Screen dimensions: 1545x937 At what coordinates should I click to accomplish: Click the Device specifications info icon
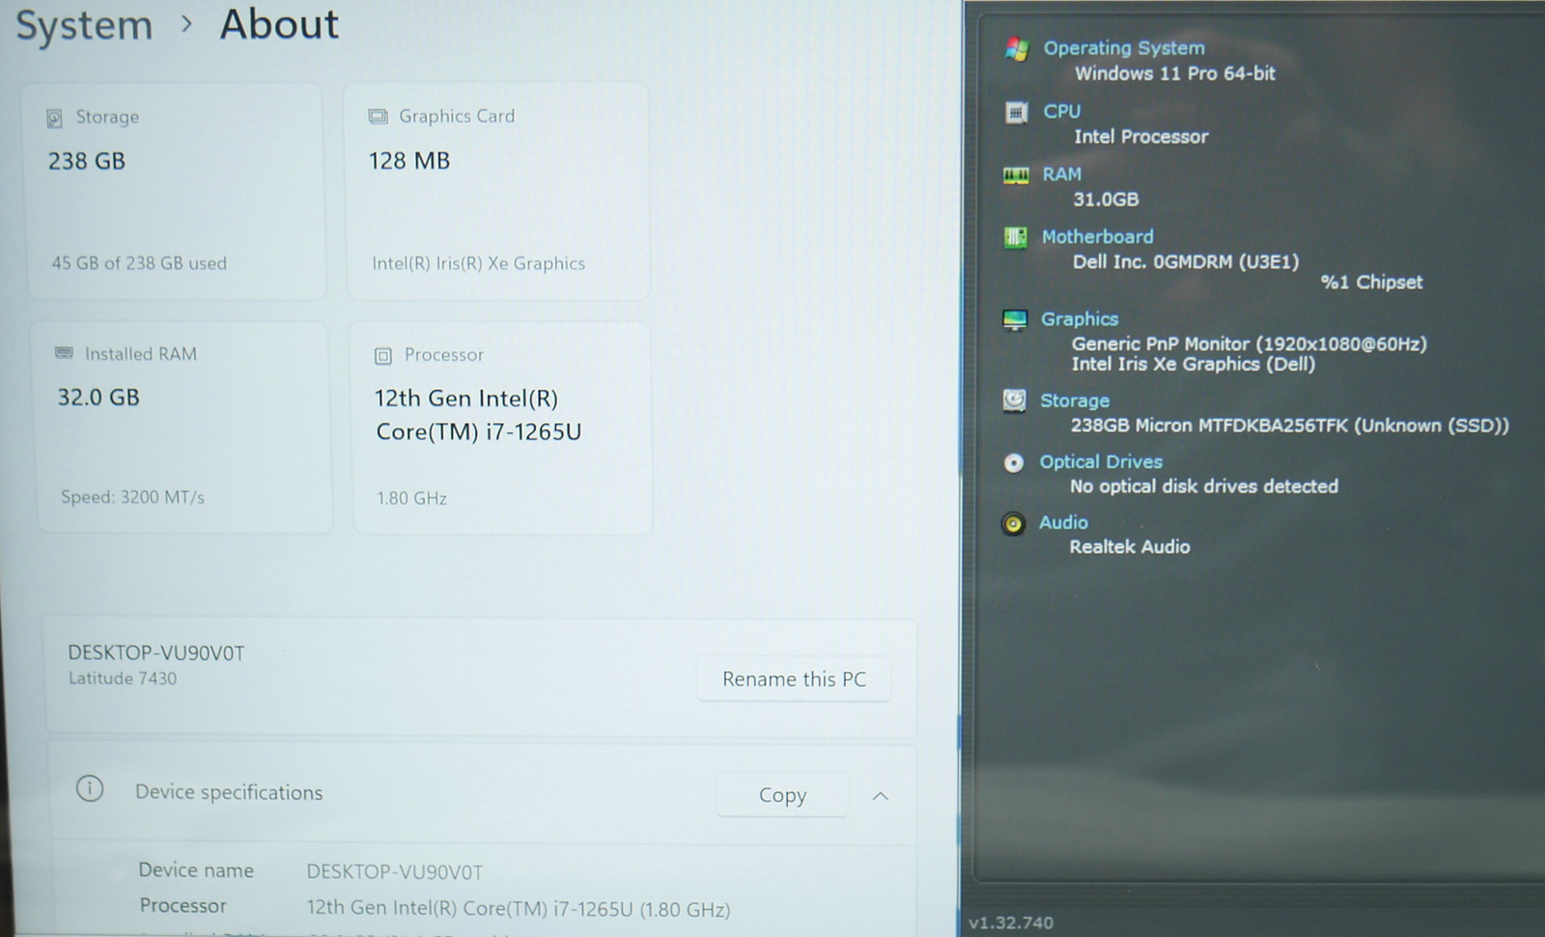click(90, 789)
